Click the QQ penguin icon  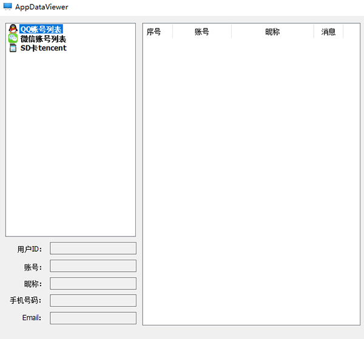[x=13, y=29]
